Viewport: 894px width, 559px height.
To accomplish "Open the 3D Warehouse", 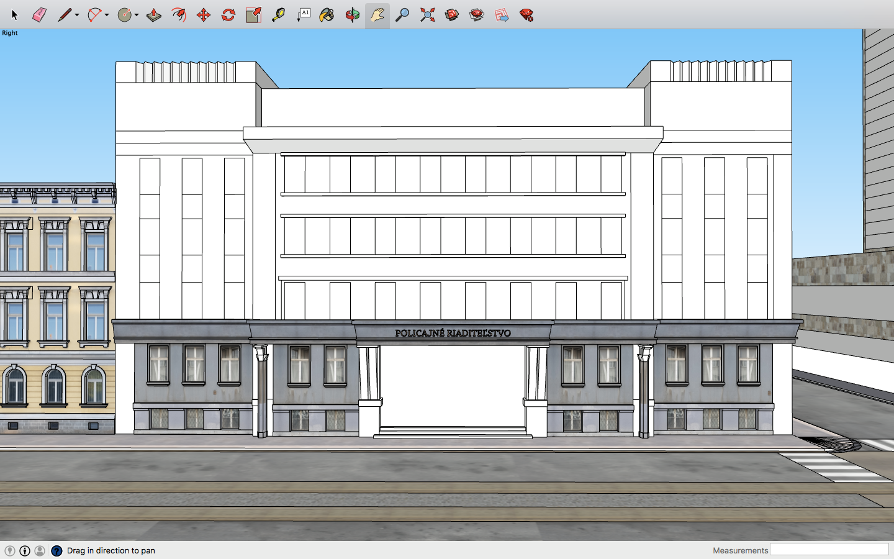I will pyautogui.click(x=452, y=15).
